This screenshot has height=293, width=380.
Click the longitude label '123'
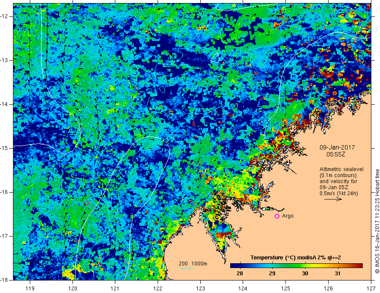coord(200,288)
